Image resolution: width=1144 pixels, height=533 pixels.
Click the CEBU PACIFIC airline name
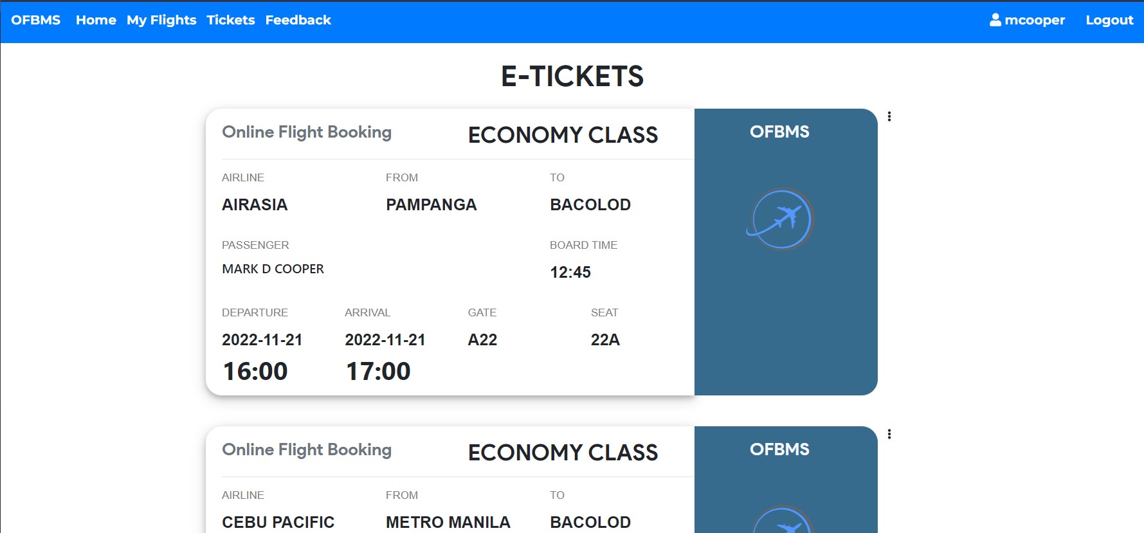point(278,522)
